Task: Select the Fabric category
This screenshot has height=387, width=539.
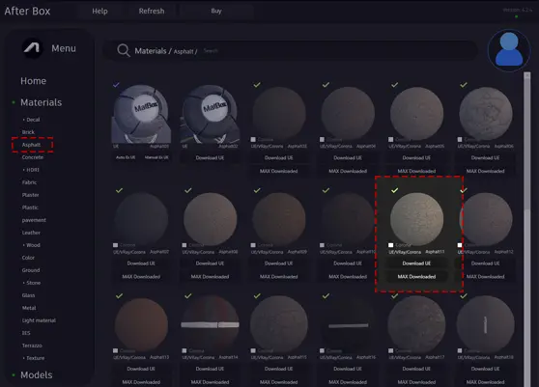Action: 29,182
